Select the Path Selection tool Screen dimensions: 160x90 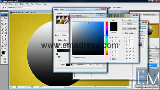[2, 42]
